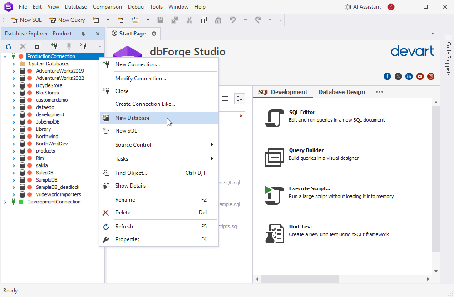454x297 pixels.
Task: Refresh the Database Explorer with its toolbar icon
Action: (x=9, y=46)
